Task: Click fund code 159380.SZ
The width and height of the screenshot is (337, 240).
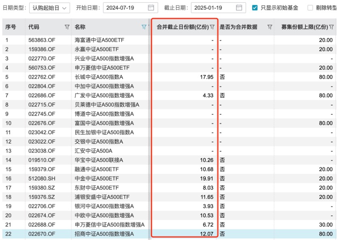Action: (x=41, y=188)
